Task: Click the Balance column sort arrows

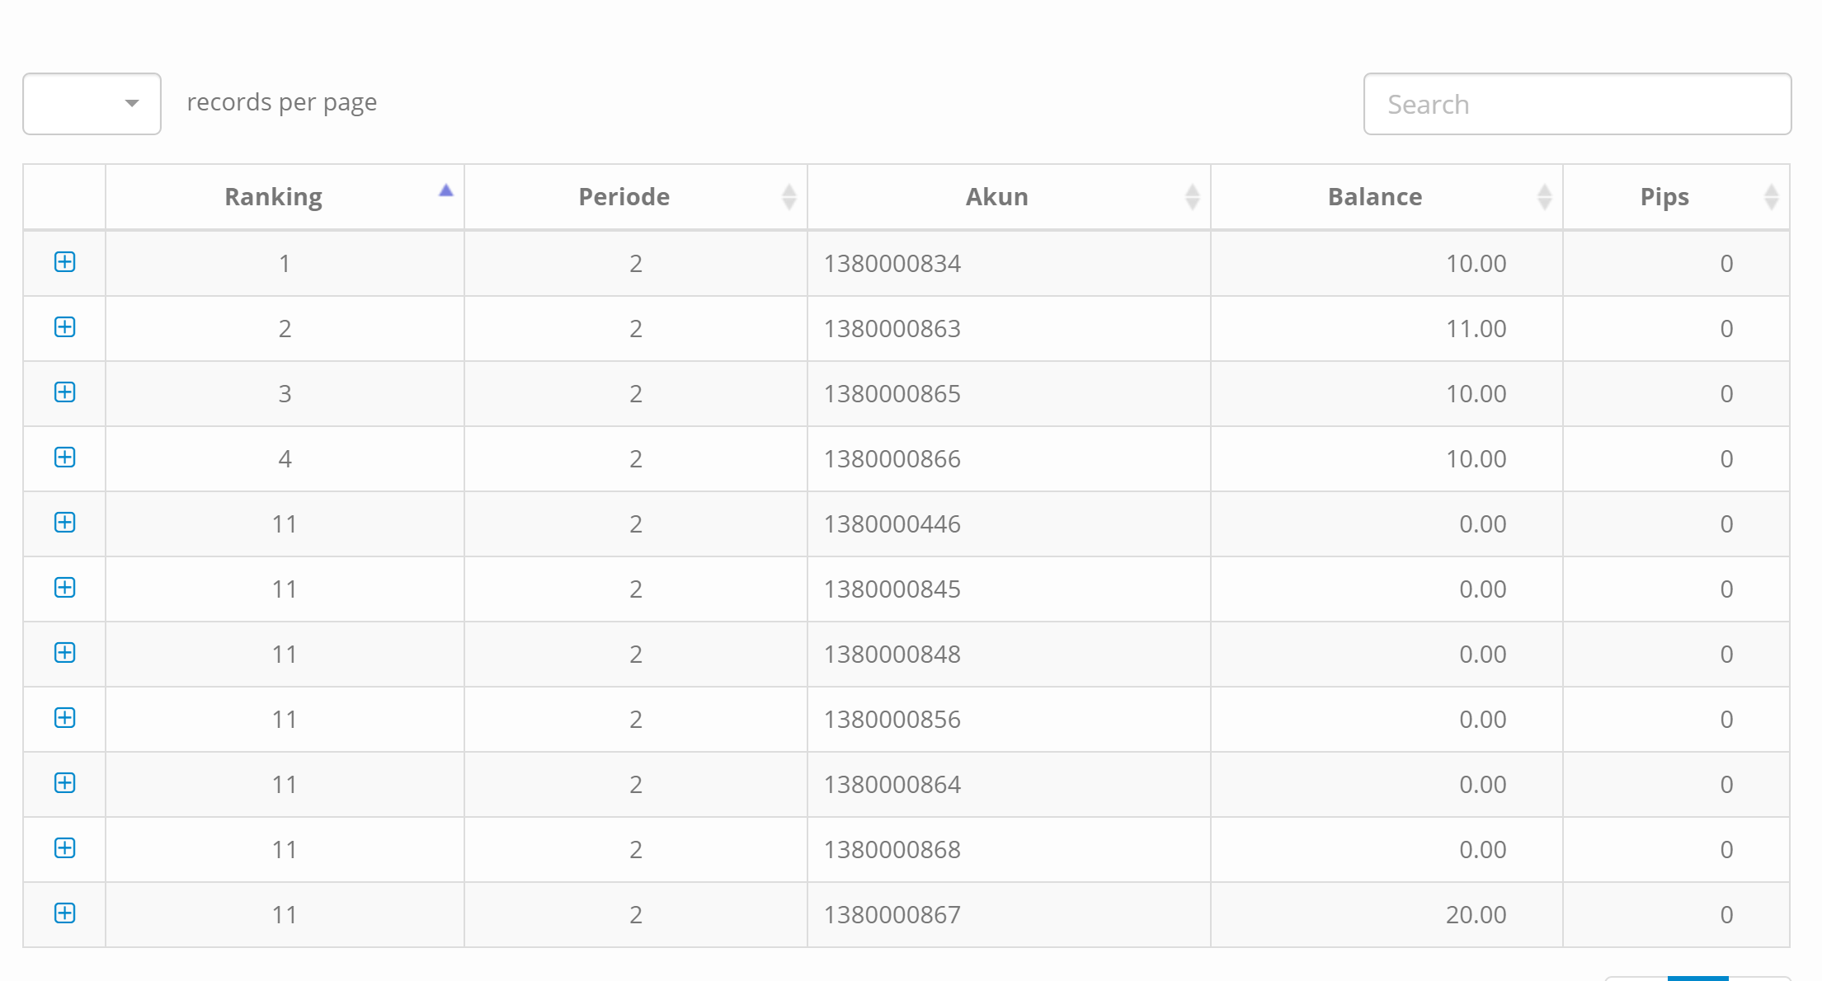Action: [1544, 197]
